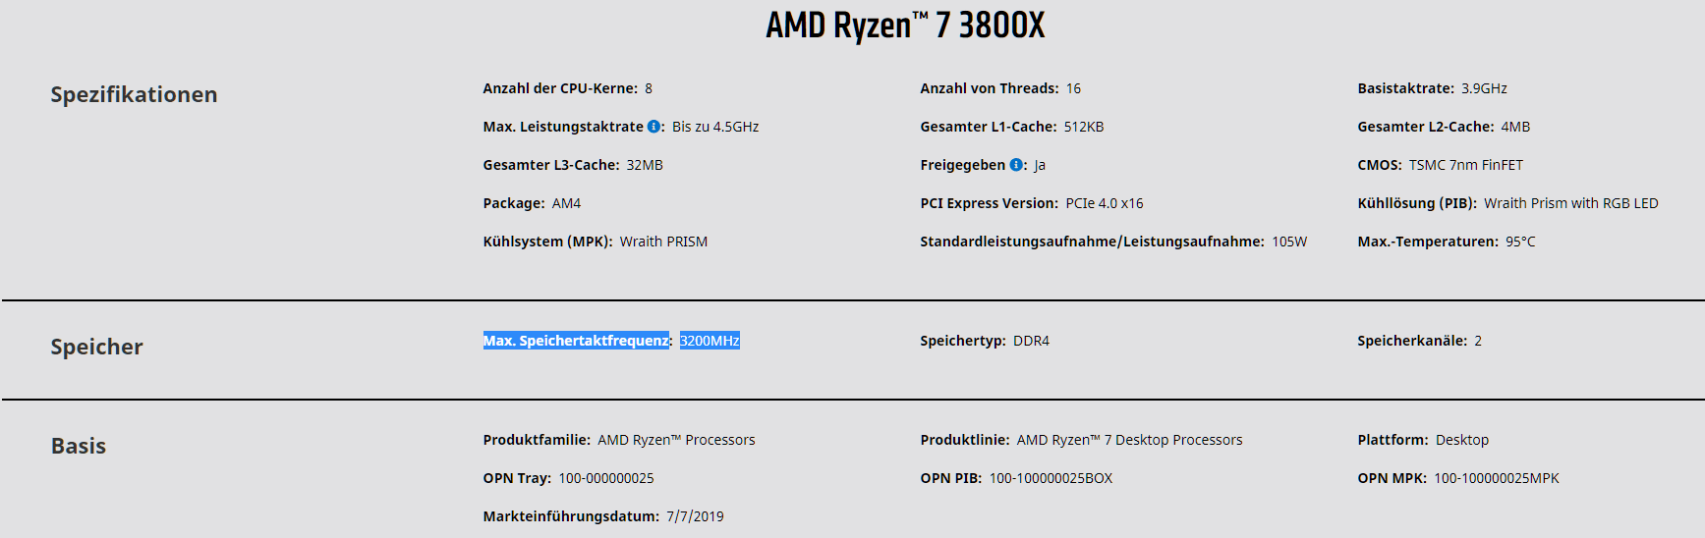Click the info icon beside Max. Leistungstaktrate
The width and height of the screenshot is (1705, 538).
tap(654, 127)
